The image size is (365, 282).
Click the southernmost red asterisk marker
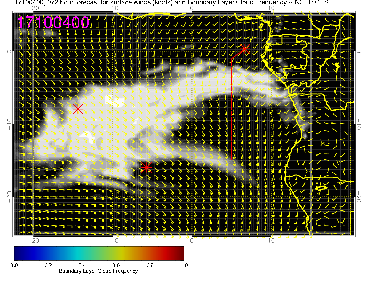click(146, 167)
